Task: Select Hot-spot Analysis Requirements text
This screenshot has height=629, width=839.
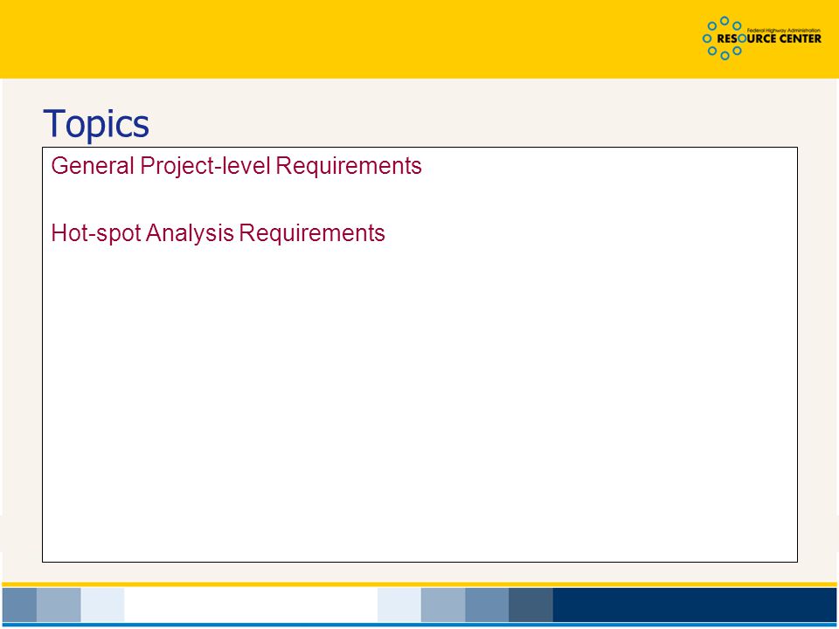Action: point(218,234)
